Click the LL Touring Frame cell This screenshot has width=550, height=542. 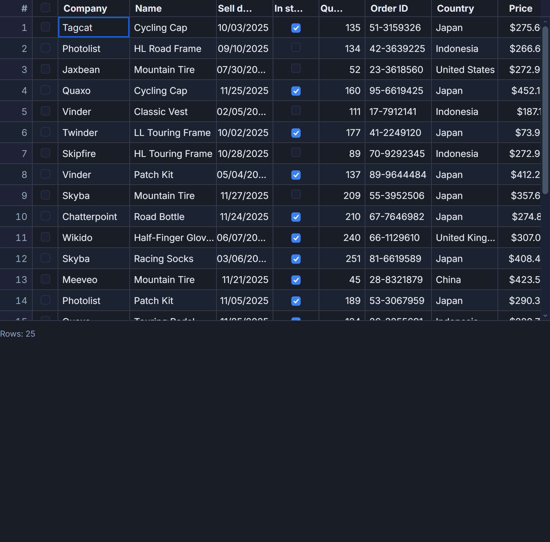coord(173,132)
